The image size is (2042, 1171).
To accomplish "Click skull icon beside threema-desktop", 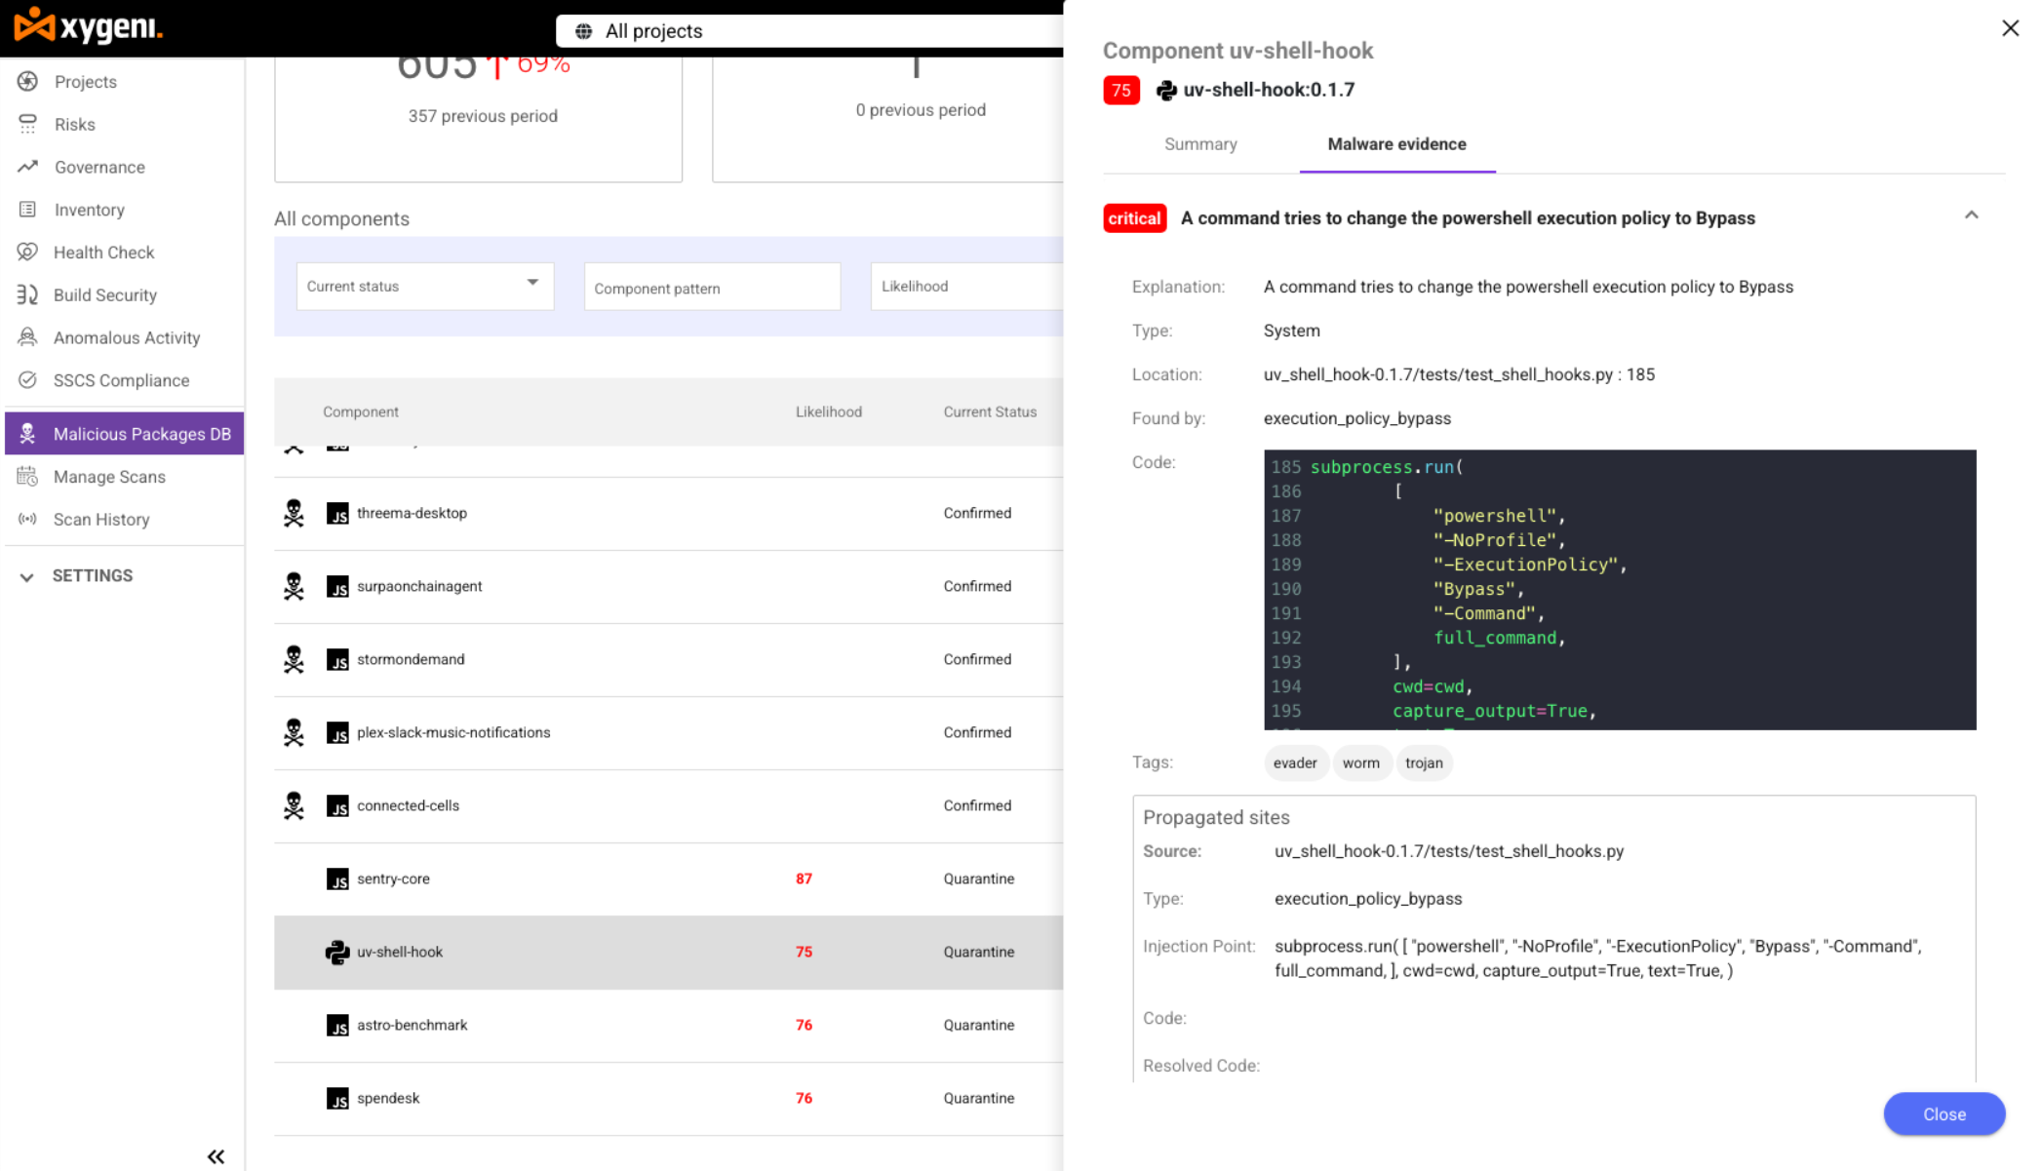I will click(x=294, y=513).
